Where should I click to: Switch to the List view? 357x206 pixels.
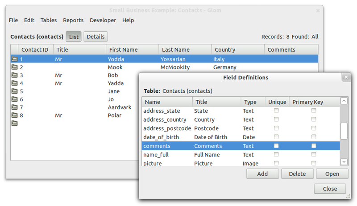coord(74,37)
